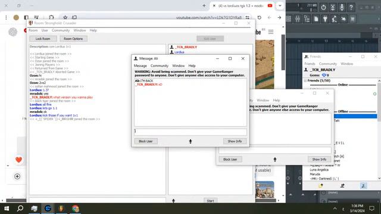Click the taskbar search magnifier

click(x=20, y=208)
